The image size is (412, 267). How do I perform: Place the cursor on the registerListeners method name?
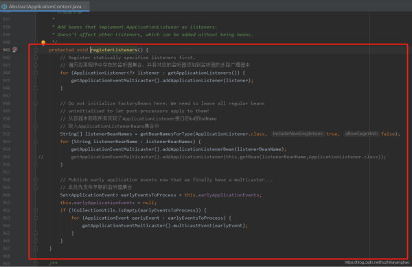114,50
